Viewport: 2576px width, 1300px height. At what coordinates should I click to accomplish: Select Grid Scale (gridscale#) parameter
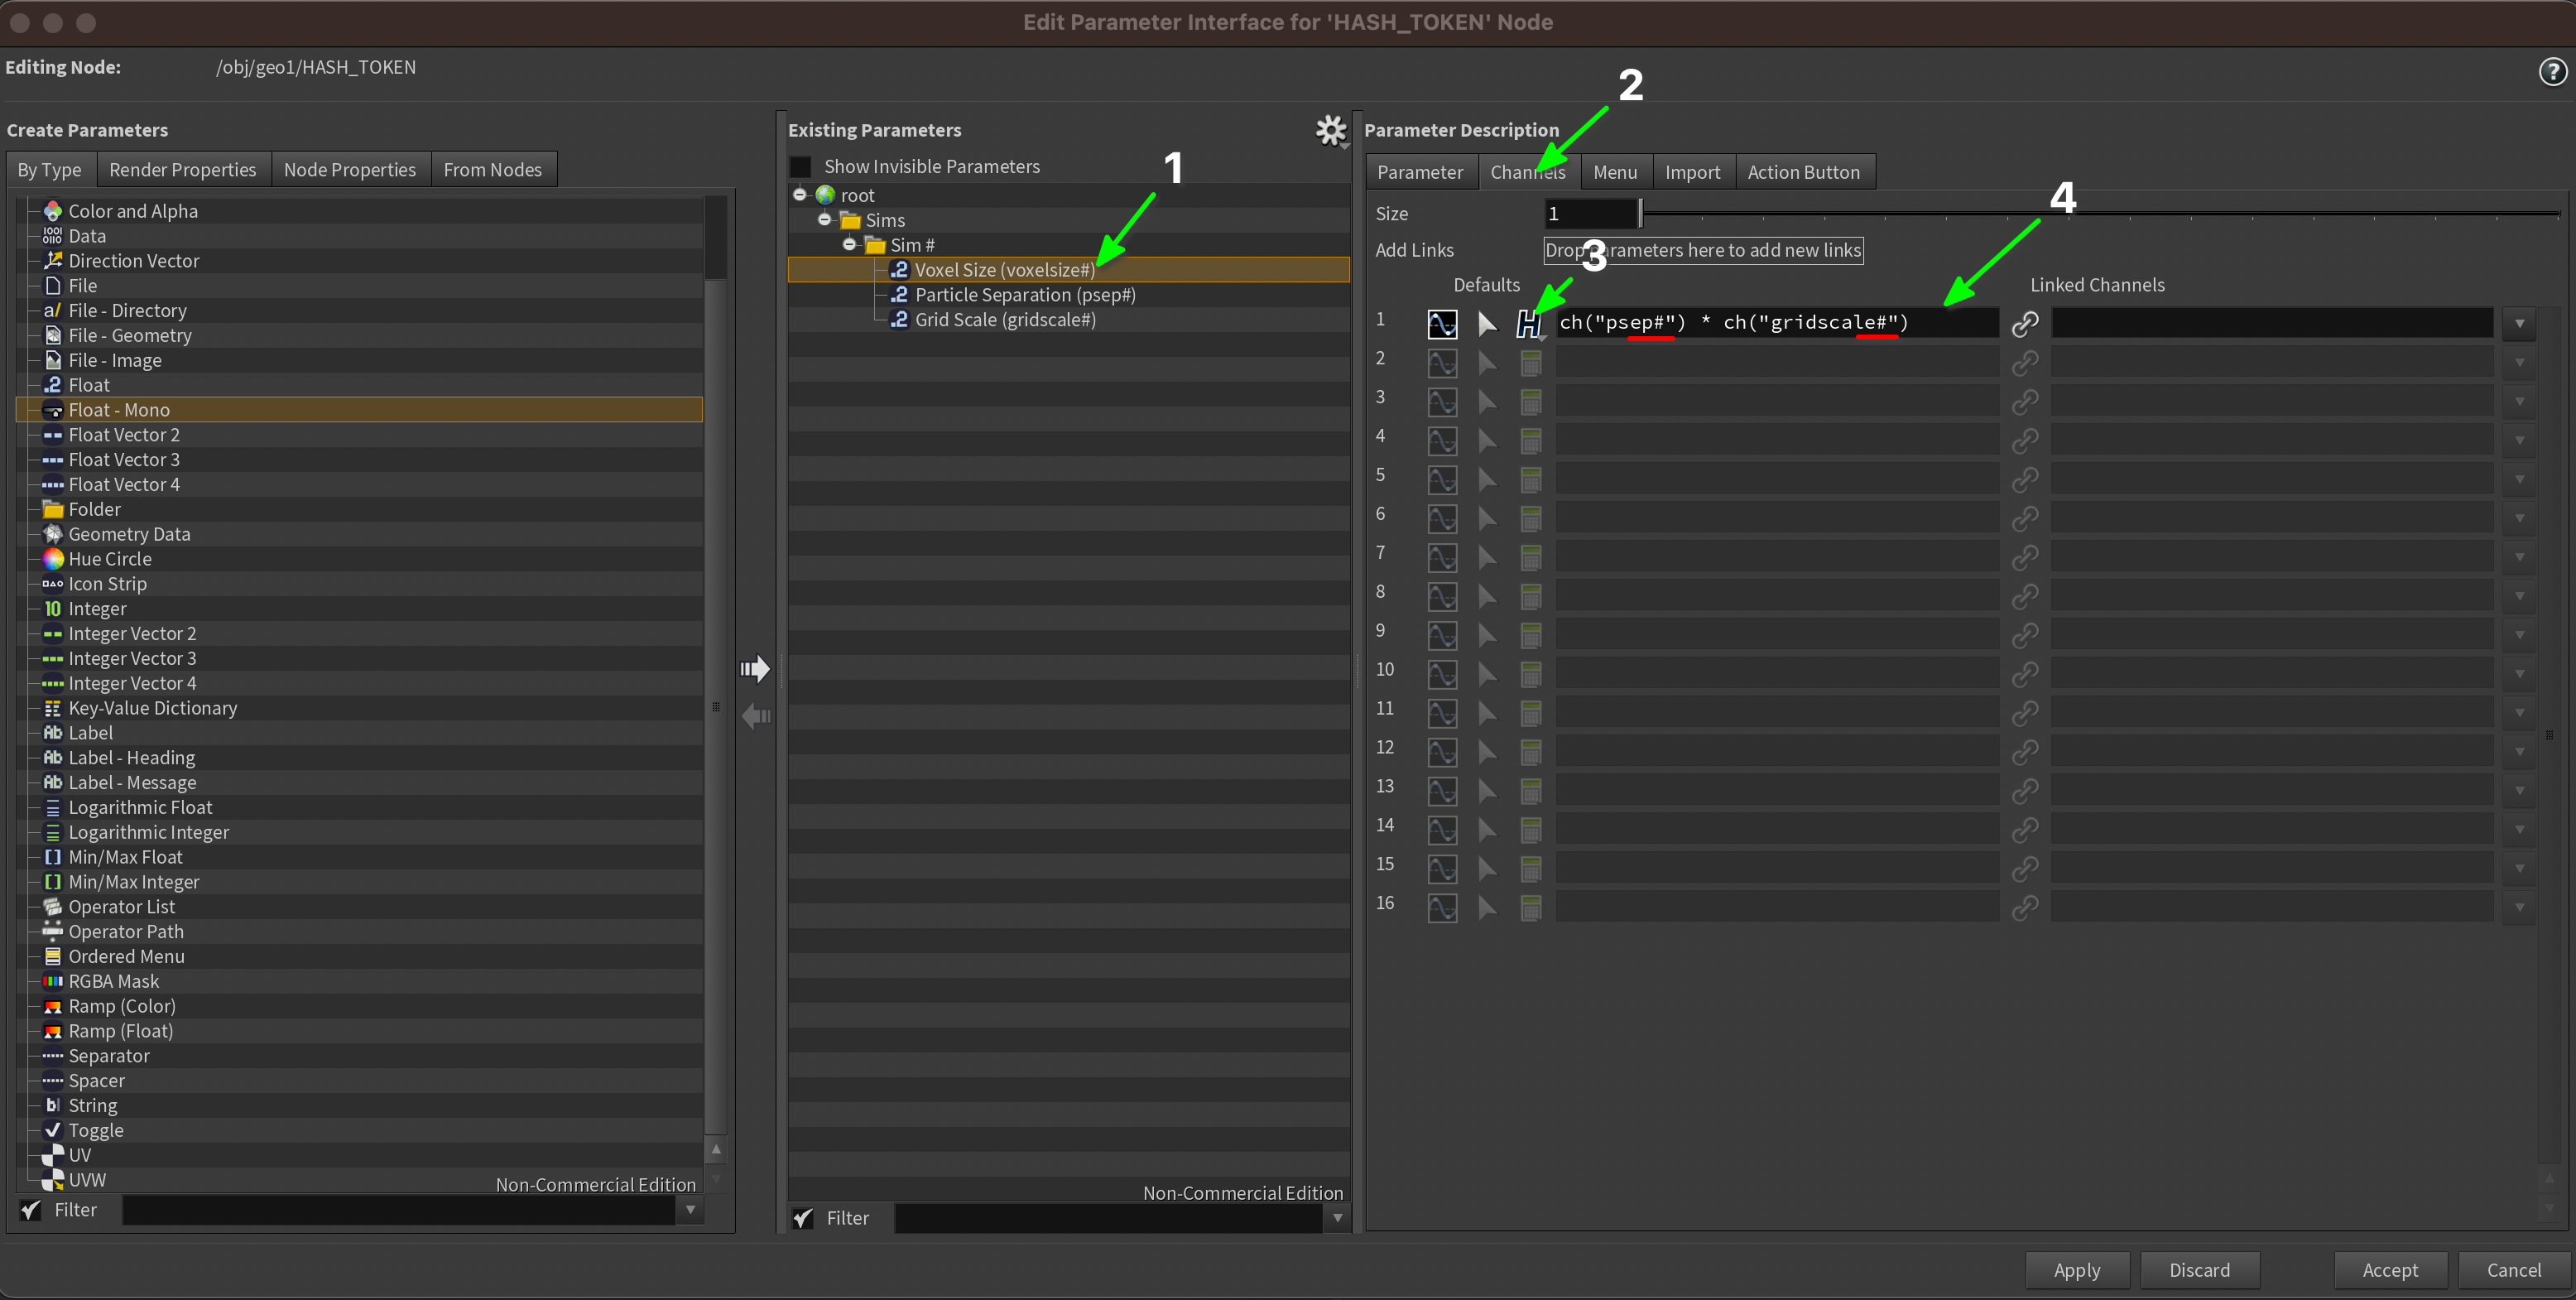click(x=1004, y=320)
